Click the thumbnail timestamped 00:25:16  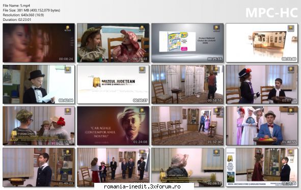tap(187, 43)
